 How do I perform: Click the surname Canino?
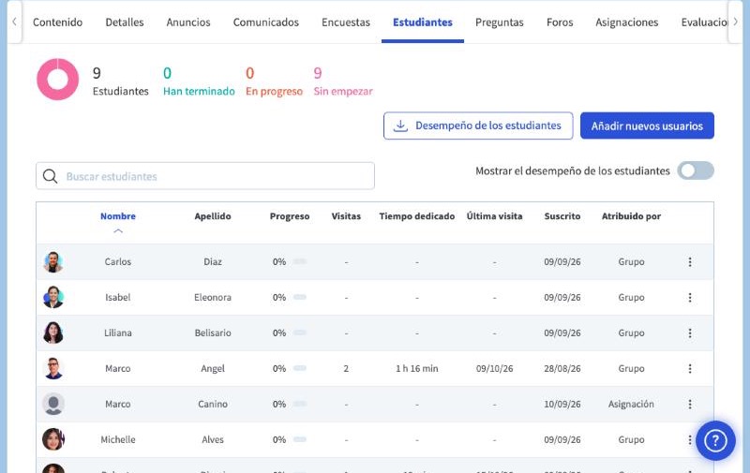(x=213, y=405)
